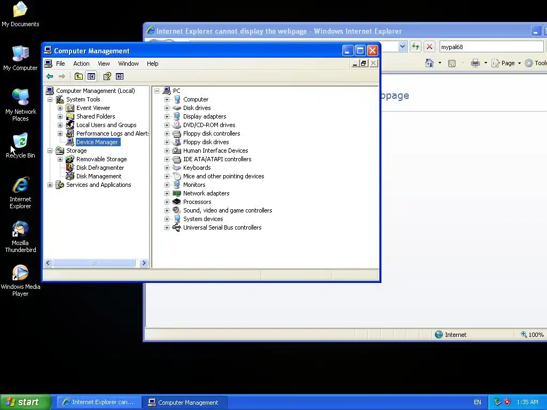
Task: Select Mozilla Thunderbird desktop icon
Action: (20, 236)
